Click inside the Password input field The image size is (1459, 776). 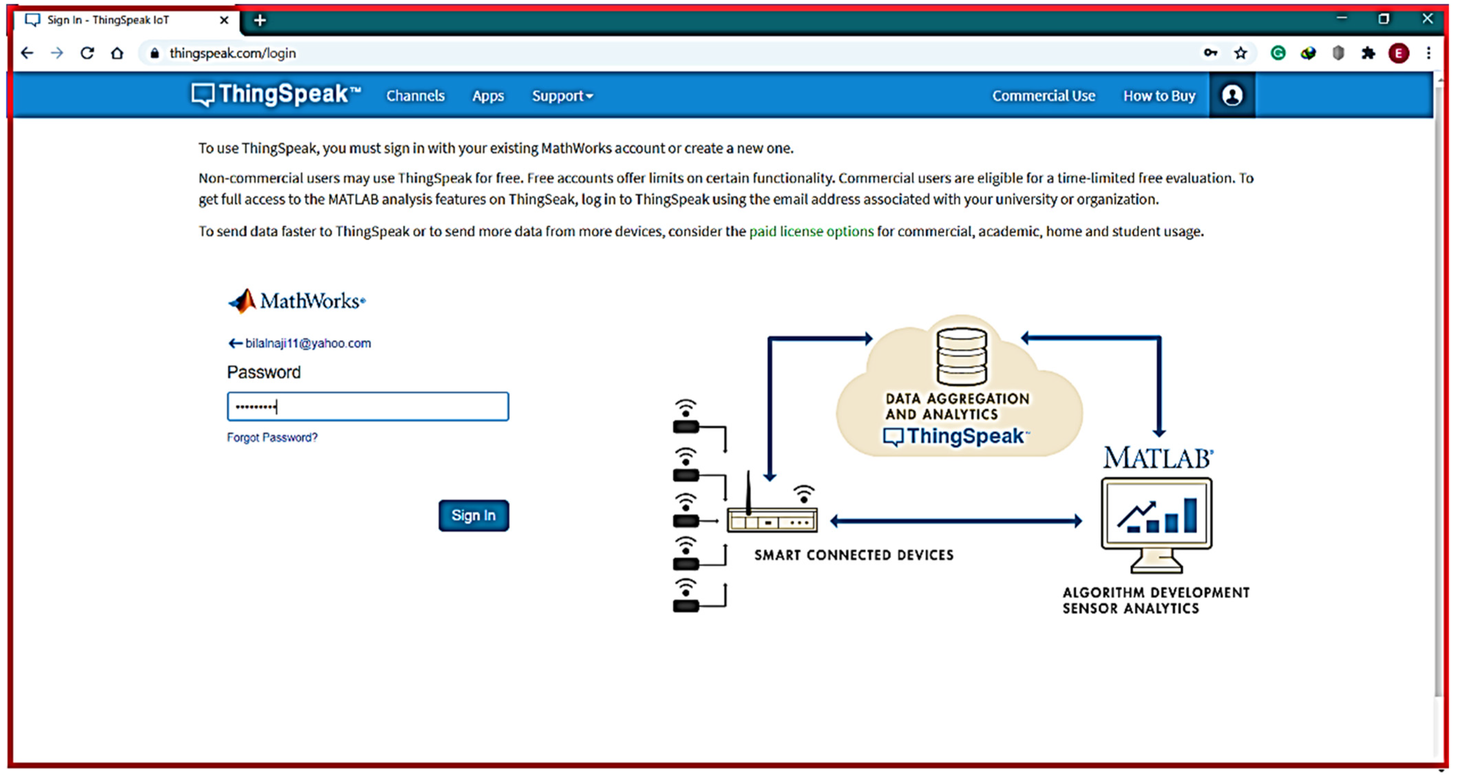[x=368, y=406]
